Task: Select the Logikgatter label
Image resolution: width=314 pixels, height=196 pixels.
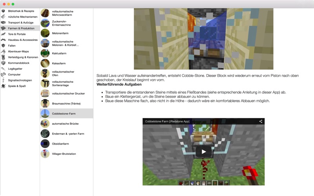Action: (15, 69)
